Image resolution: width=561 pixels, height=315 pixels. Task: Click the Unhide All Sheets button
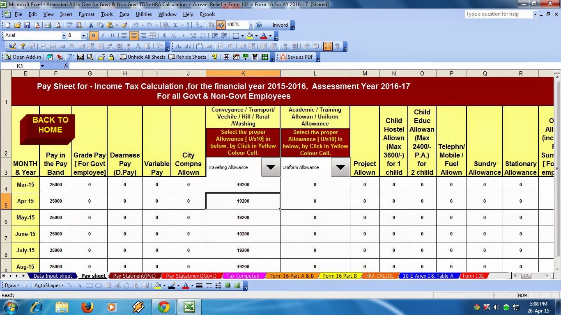coord(143,57)
